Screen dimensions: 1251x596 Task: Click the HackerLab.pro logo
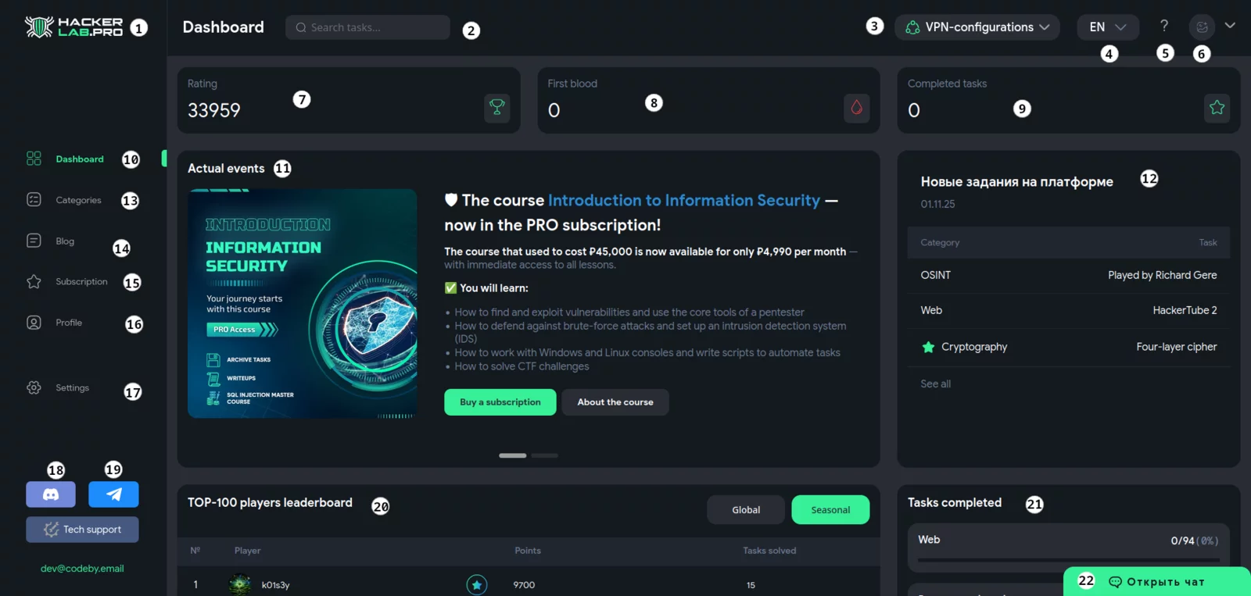[73, 27]
